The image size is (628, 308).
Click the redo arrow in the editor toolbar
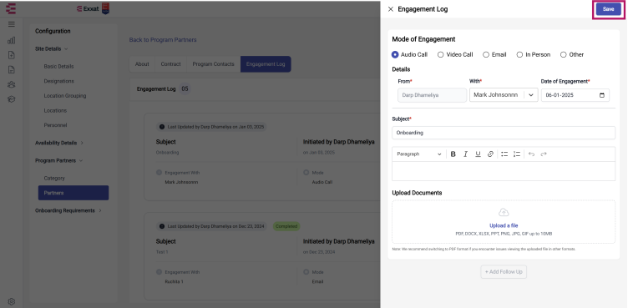click(544, 154)
